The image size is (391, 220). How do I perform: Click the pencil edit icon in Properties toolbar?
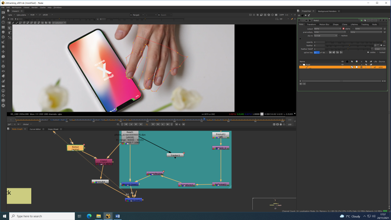pos(309,15)
